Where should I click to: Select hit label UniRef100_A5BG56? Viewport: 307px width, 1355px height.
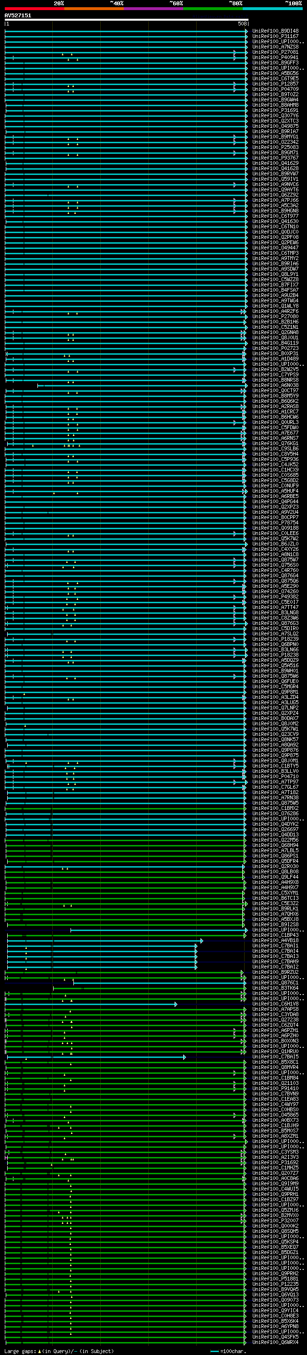(275, 73)
